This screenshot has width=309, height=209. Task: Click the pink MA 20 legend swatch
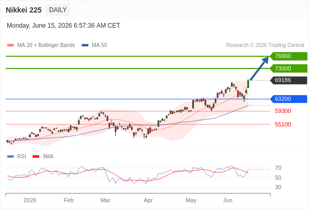(x=10, y=45)
